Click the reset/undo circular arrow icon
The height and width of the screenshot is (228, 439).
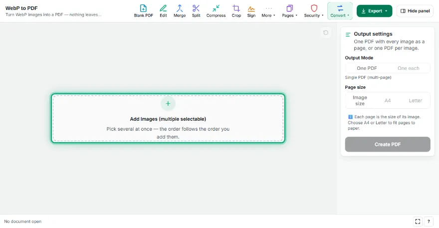[x=326, y=33]
